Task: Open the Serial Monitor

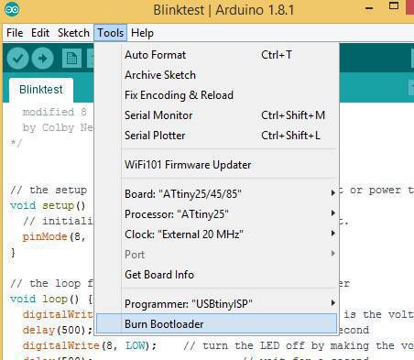Action: pyautogui.click(x=217, y=115)
